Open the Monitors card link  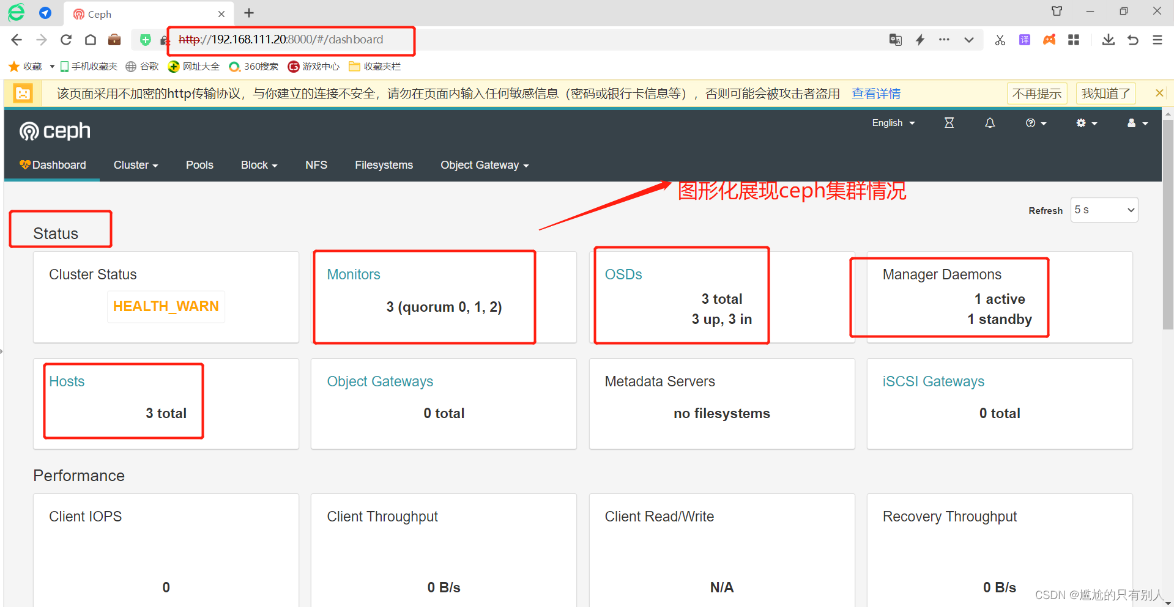pyautogui.click(x=354, y=274)
